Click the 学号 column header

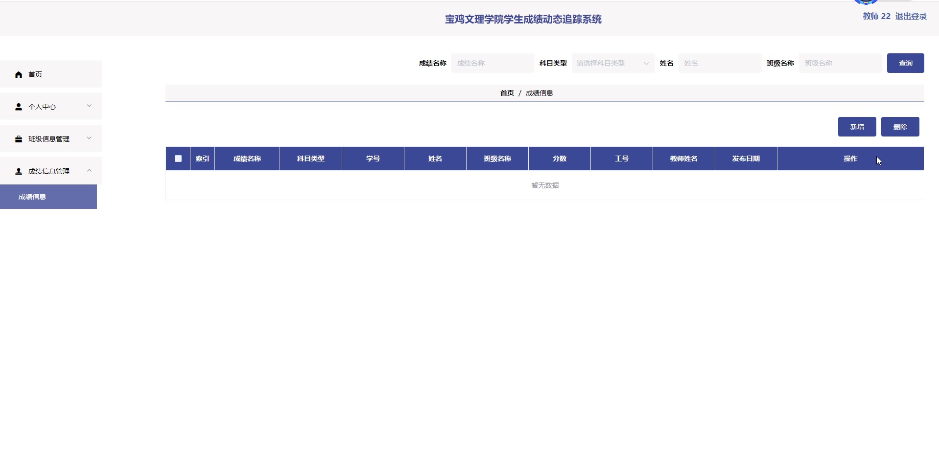tap(373, 159)
